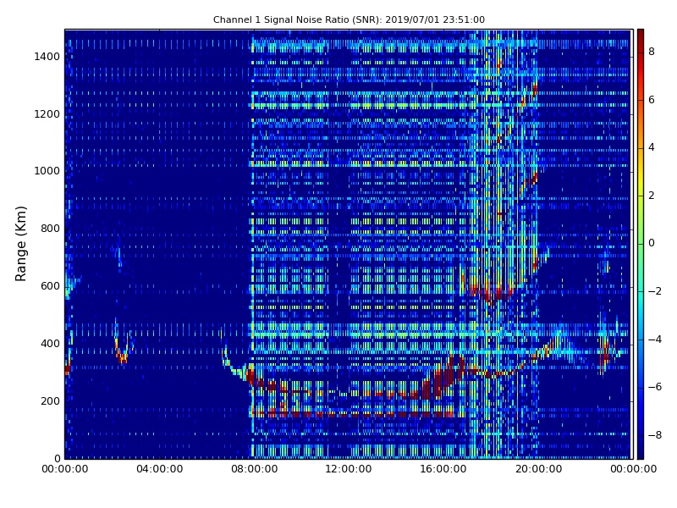
Task: Click the colorbar label 6
Action: 652,100
